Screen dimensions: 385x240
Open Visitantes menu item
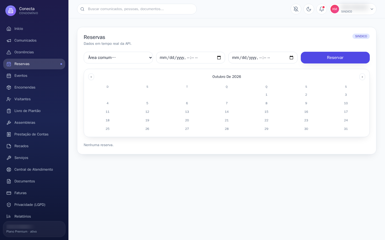tap(34, 99)
